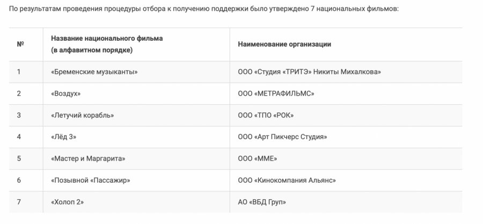Select ООО «Арт Пикчерс Студия» cell
This screenshot has height=224, width=483.
click(282, 137)
